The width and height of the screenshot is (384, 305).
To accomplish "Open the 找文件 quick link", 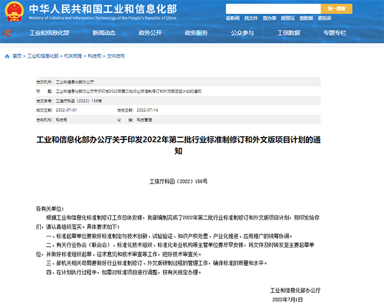I will (251, 19).
